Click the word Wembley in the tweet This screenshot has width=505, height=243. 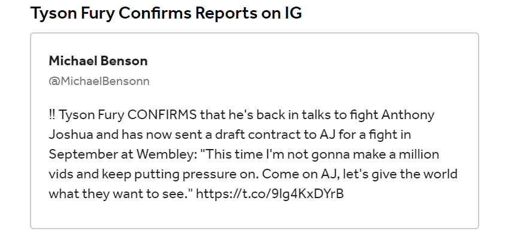click(167, 154)
